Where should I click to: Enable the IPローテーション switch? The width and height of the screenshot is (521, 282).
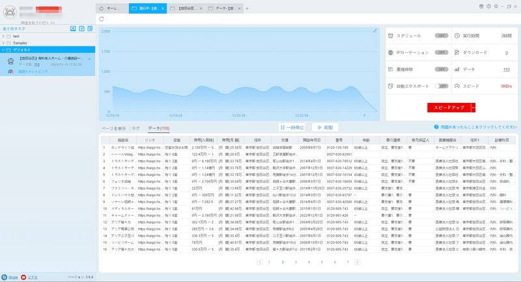click(x=442, y=53)
